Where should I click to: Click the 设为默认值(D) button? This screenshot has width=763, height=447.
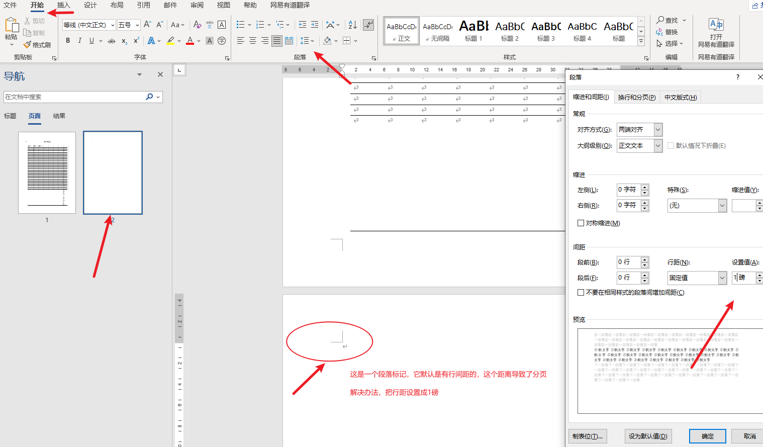coord(648,436)
